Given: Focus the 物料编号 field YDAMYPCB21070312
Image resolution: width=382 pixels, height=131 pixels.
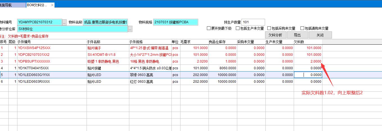Looking at the screenshot, I should (39, 22).
